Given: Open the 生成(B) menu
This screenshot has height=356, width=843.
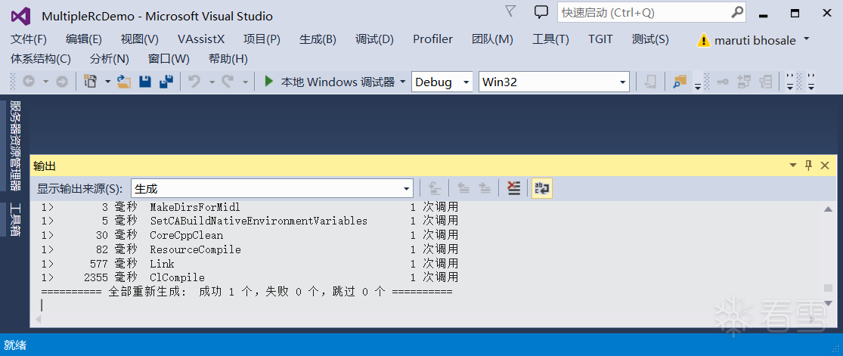Looking at the screenshot, I should [318, 39].
